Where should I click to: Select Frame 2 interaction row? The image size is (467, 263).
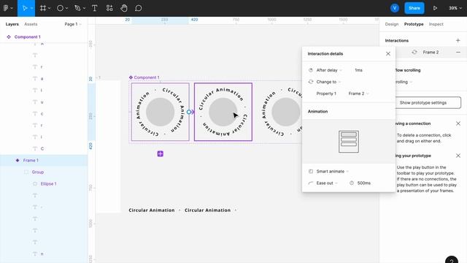[431, 52]
